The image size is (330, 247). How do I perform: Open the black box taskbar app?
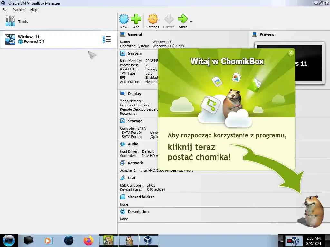[x=29, y=241]
